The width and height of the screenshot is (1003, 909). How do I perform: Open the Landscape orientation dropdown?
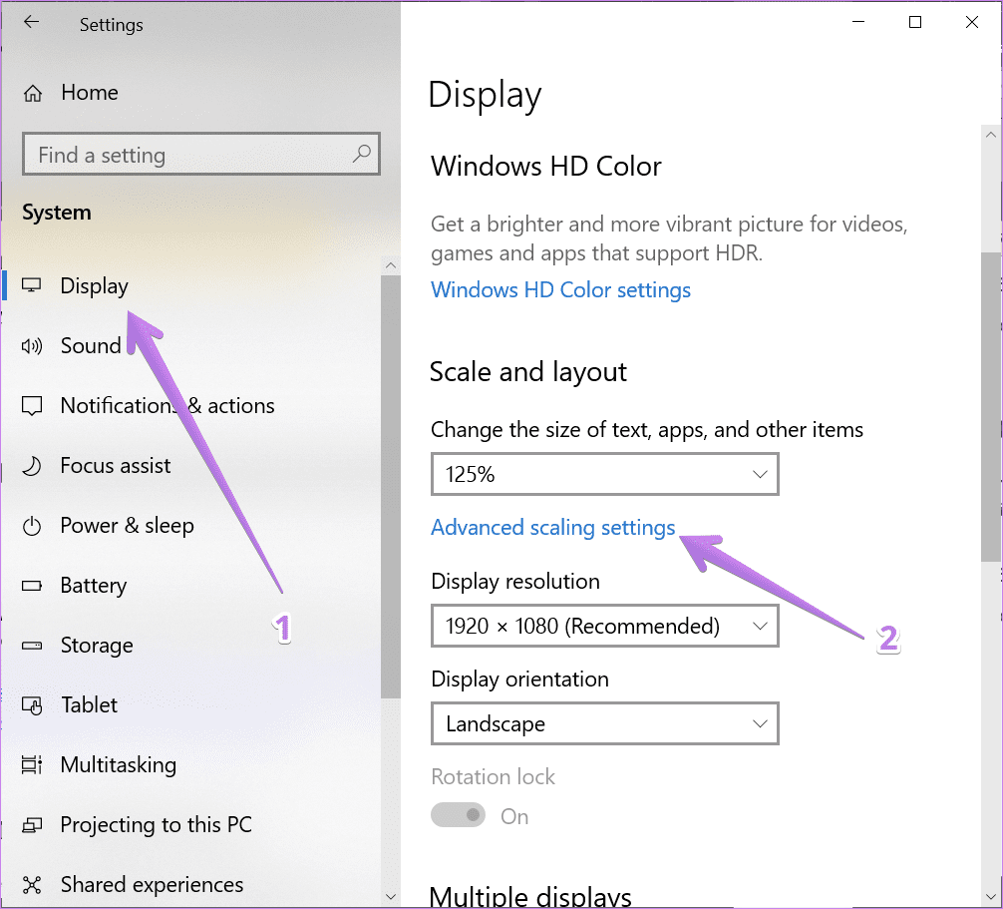tap(605, 724)
